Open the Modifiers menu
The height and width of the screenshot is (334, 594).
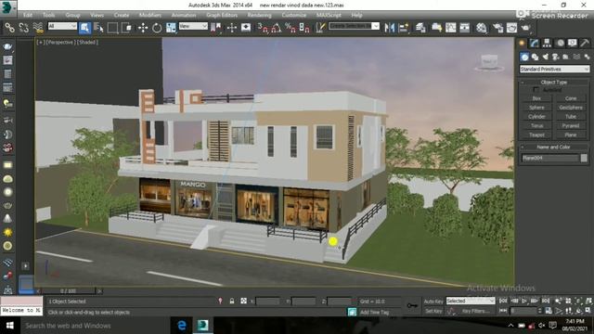click(150, 15)
